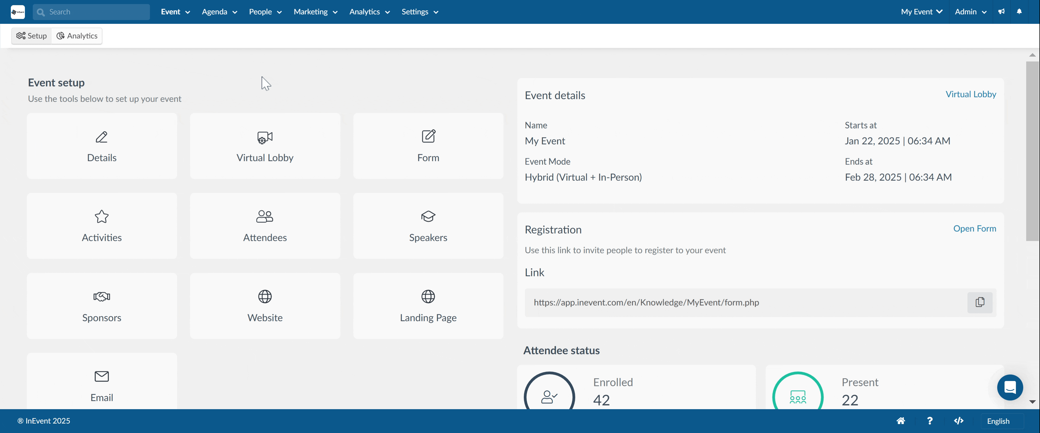Expand the People dropdown menu
This screenshot has width=1040, height=433.
264,12
